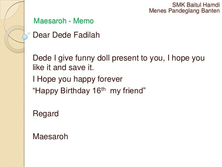Image resolution: width=222 pixels, height=167 pixels.
Task: Click the Maesaroh - Memo title
Action: pyautogui.click(x=63, y=21)
